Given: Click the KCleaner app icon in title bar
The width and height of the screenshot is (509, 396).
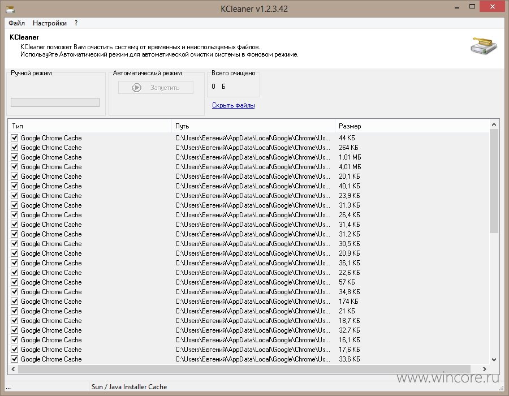Looking at the screenshot, I should pos(10,9).
